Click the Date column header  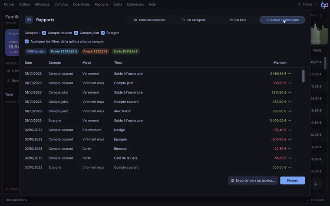click(28, 62)
